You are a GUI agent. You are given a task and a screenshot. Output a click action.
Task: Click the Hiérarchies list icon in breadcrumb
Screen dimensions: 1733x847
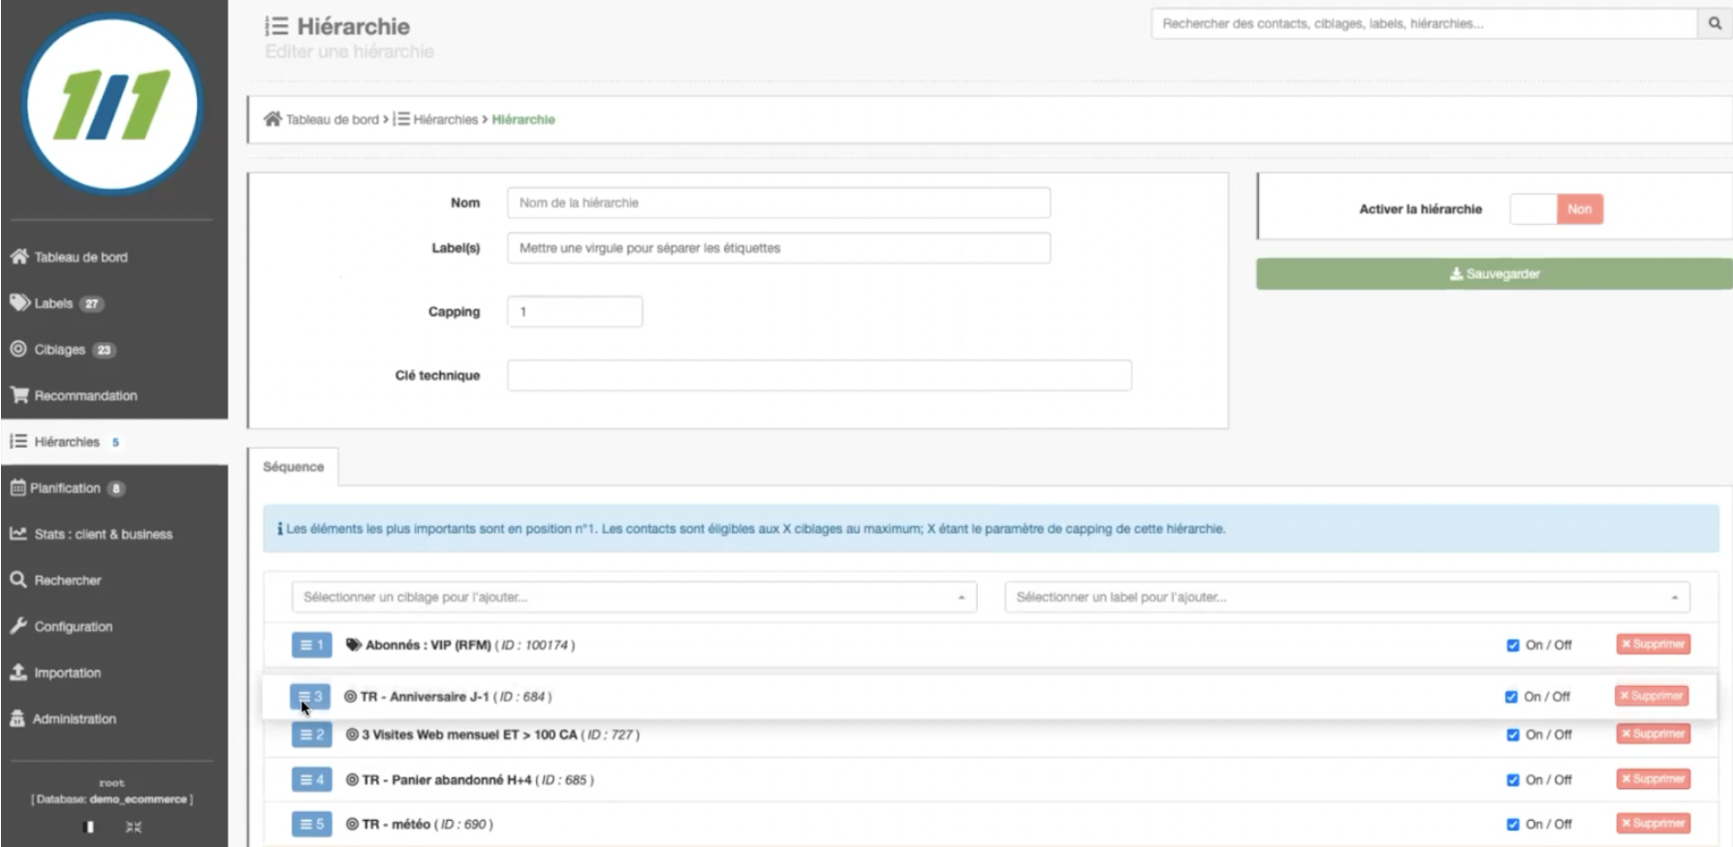point(401,119)
